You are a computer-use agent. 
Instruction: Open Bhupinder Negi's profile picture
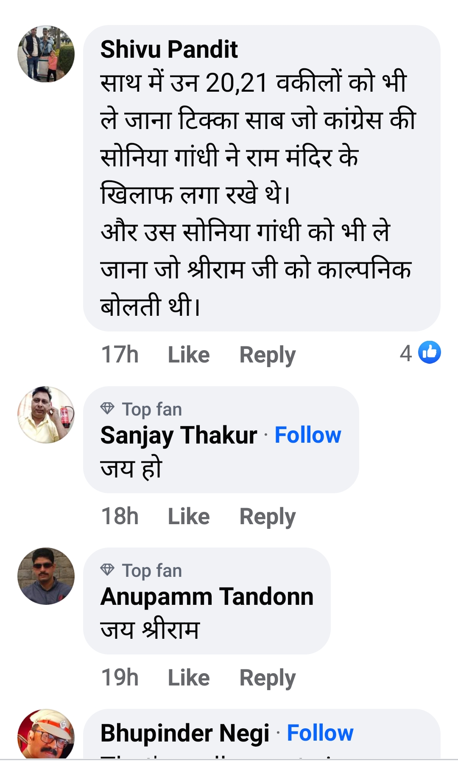46,734
